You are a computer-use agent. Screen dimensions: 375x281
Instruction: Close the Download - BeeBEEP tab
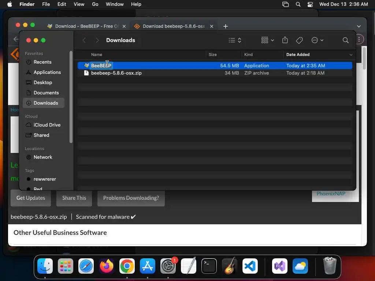124,26
